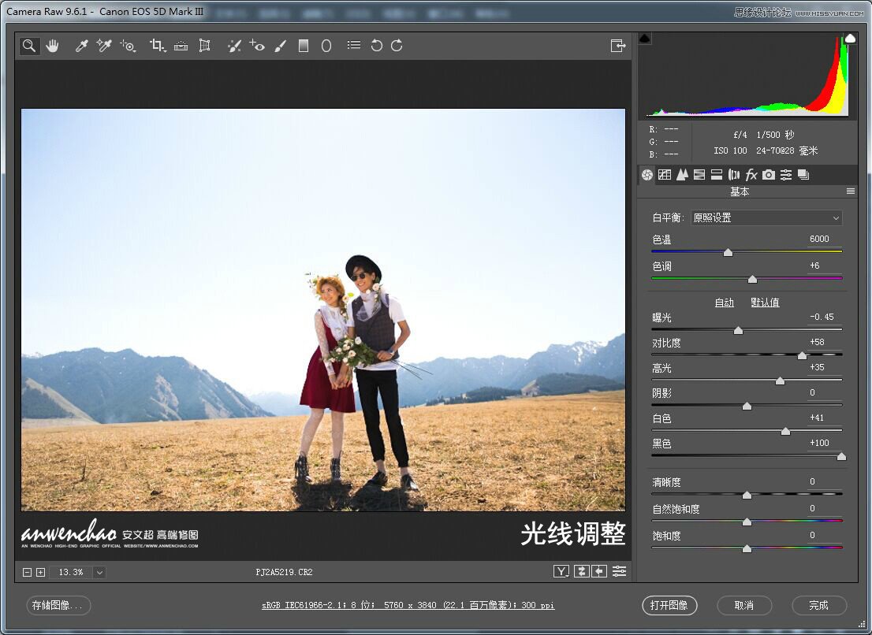Switch to the HSL / Grayscale panel tab

click(x=699, y=175)
